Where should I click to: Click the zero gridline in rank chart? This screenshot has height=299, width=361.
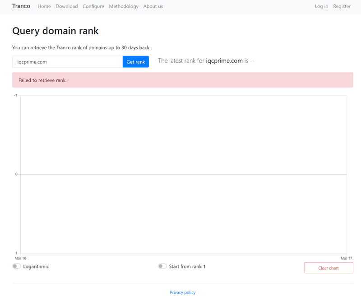point(184,174)
